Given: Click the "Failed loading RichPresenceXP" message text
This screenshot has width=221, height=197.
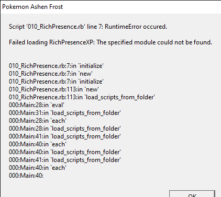Looking at the screenshot, I should 51,42.
